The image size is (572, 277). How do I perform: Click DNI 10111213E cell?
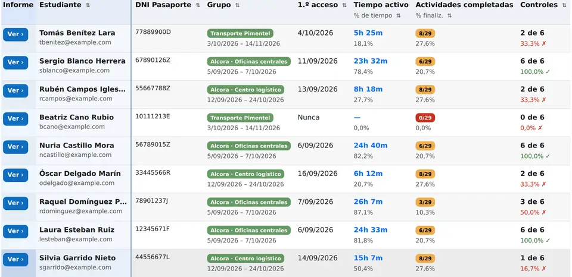point(153,116)
